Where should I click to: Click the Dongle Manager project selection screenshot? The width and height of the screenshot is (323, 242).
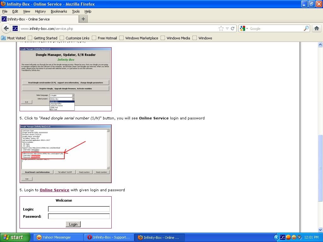[66, 79]
